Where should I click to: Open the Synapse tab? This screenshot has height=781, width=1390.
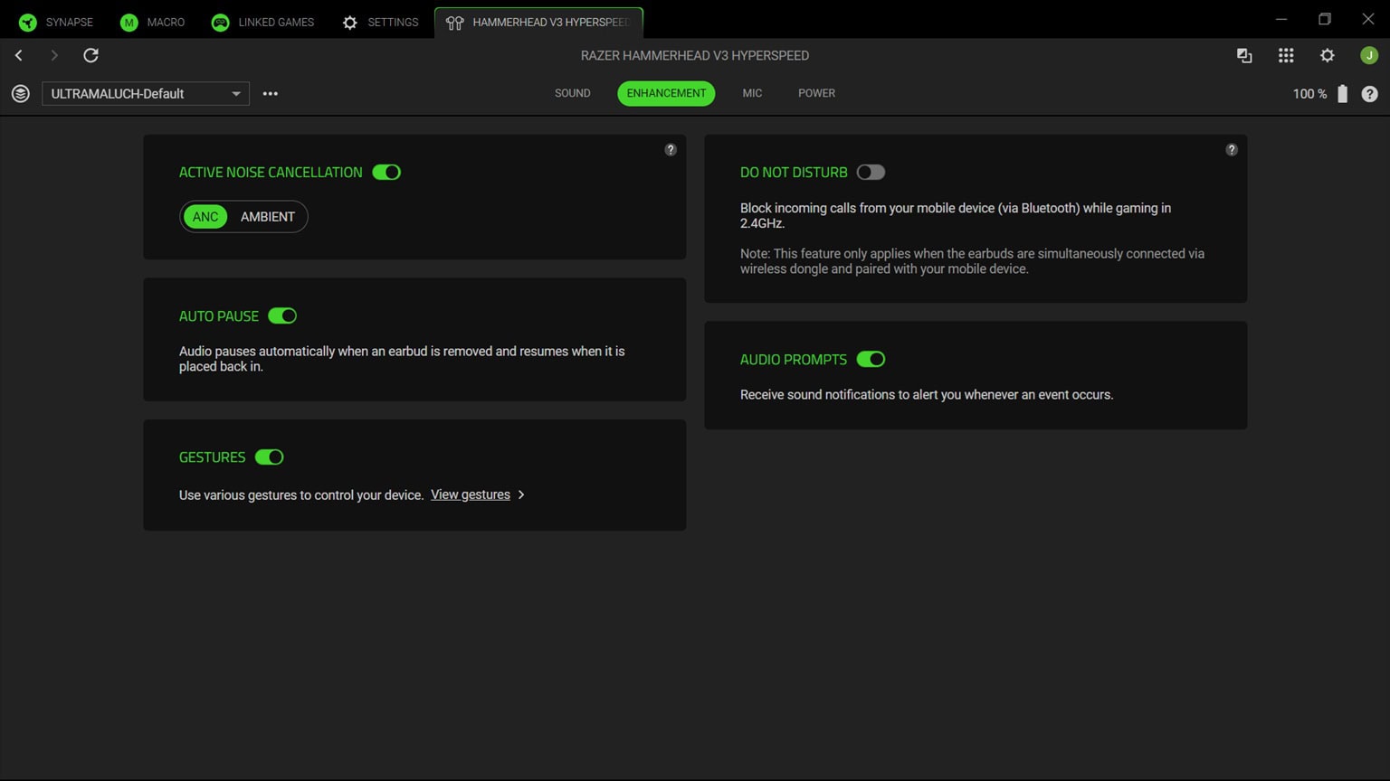pyautogui.click(x=56, y=22)
